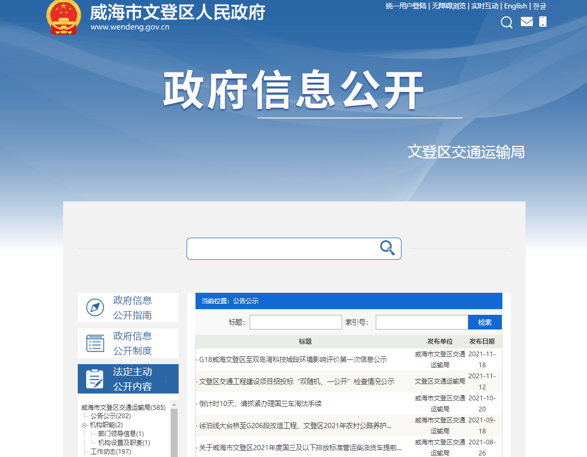The height and width of the screenshot is (457, 587).
Task: Click the compass icon for 政府信息公开指南
Action: point(95,307)
